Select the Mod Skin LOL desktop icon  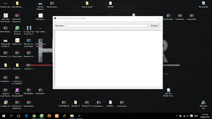pos(203,105)
